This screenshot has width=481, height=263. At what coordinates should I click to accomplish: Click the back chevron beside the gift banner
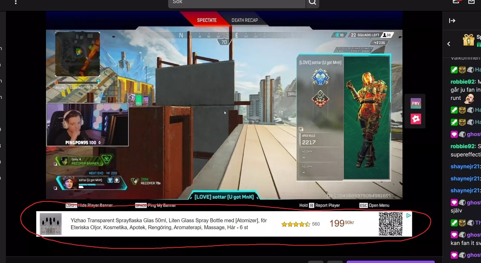click(449, 44)
